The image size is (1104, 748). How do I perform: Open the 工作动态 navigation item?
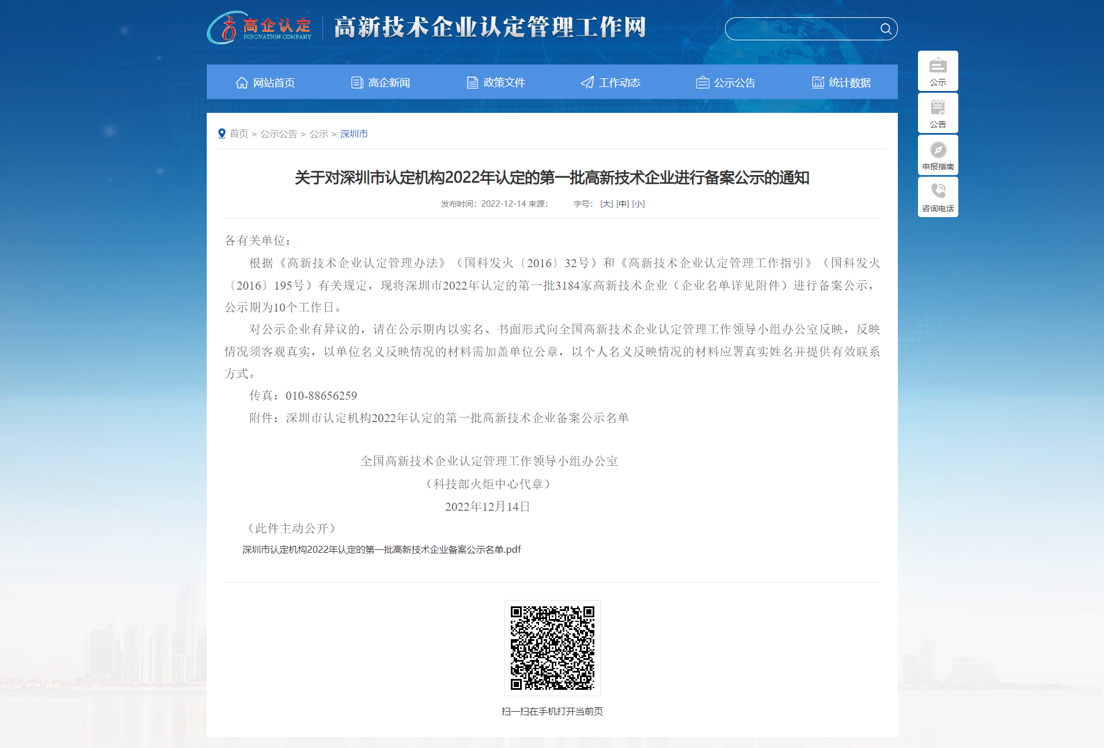pyautogui.click(x=611, y=83)
